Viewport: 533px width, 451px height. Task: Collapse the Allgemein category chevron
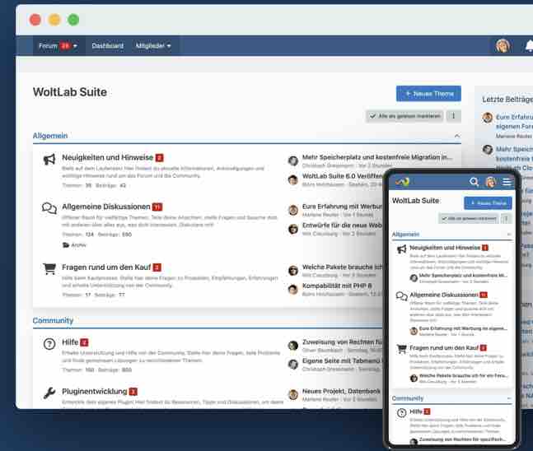pos(457,136)
